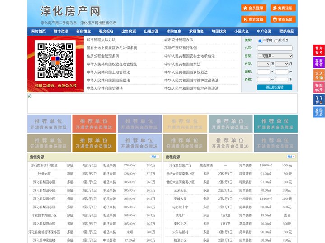Open the 电影院十字 rental listing
This screenshot has width=325, height=243.
180,207
